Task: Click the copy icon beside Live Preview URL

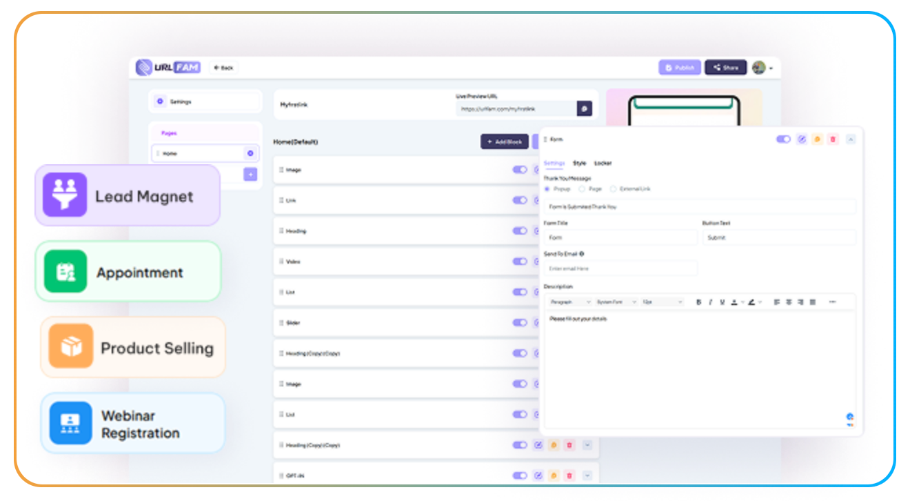Action: (584, 108)
